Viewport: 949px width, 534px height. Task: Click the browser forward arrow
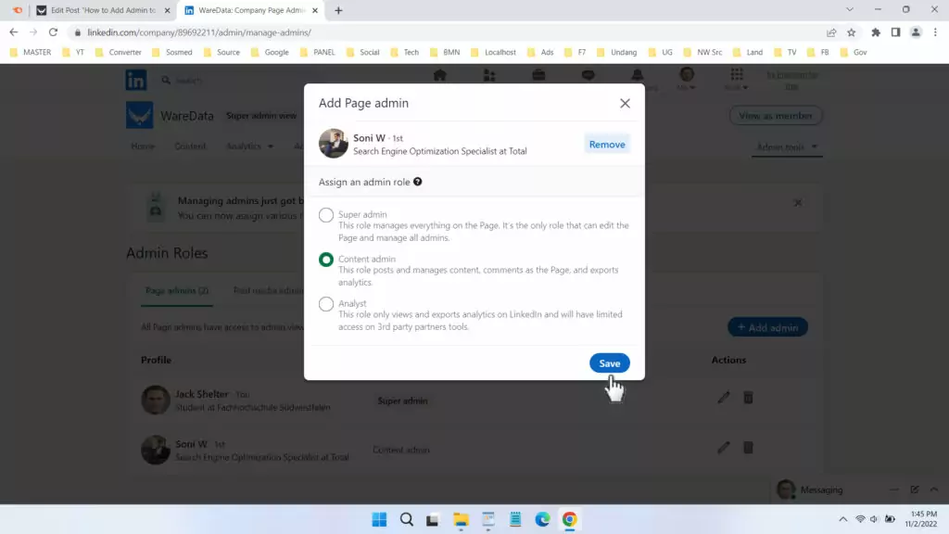click(33, 32)
